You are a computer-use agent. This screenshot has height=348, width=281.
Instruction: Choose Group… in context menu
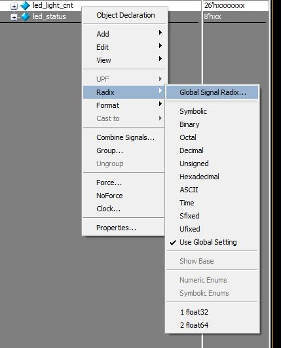(124, 150)
